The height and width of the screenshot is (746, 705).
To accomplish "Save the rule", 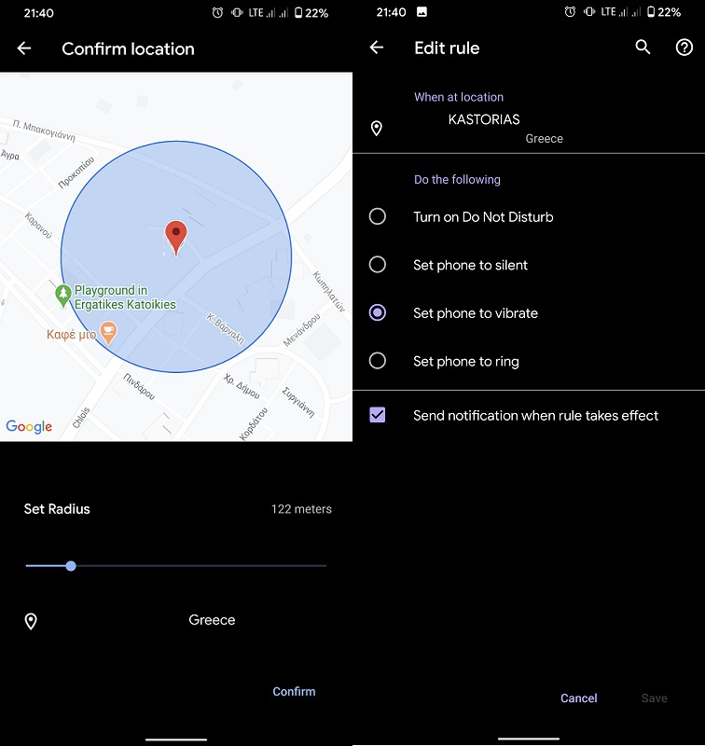I will pos(654,698).
